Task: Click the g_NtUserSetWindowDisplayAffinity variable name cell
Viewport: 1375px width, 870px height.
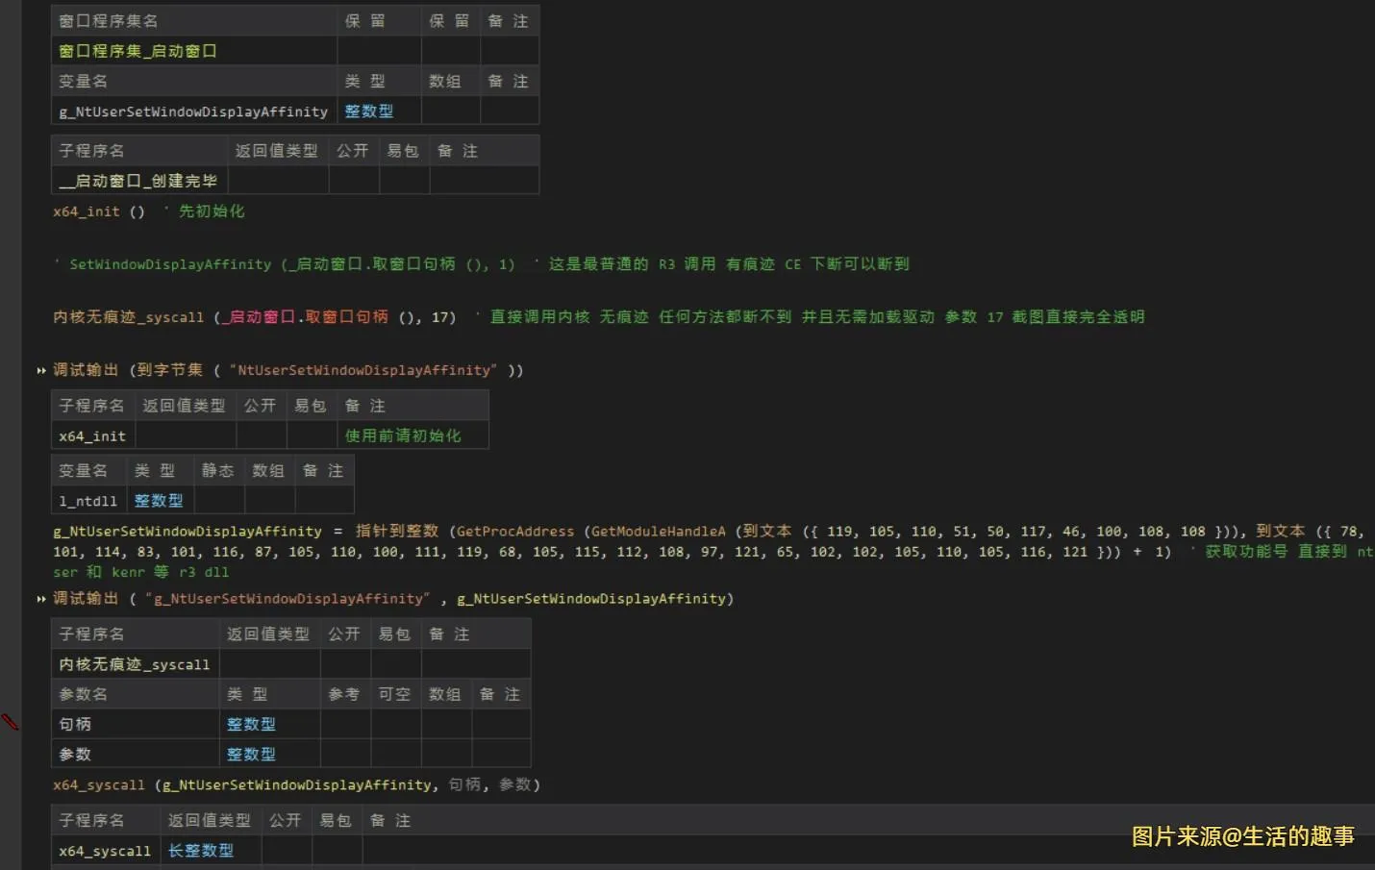Action: tap(191, 111)
